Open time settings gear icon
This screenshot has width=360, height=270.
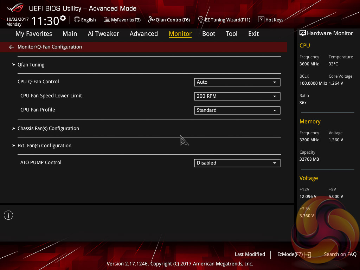pos(63,18)
